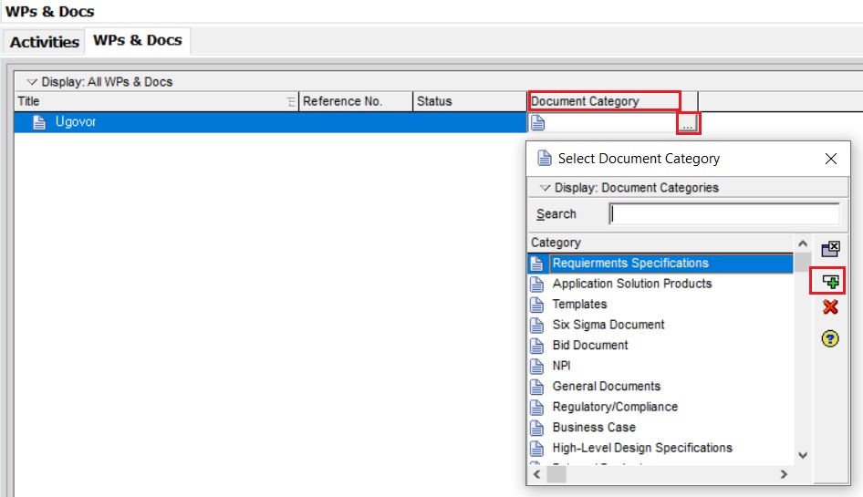Image resolution: width=863 pixels, height=497 pixels.
Task: Open the yellow help question mark icon
Action: (x=830, y=338)
